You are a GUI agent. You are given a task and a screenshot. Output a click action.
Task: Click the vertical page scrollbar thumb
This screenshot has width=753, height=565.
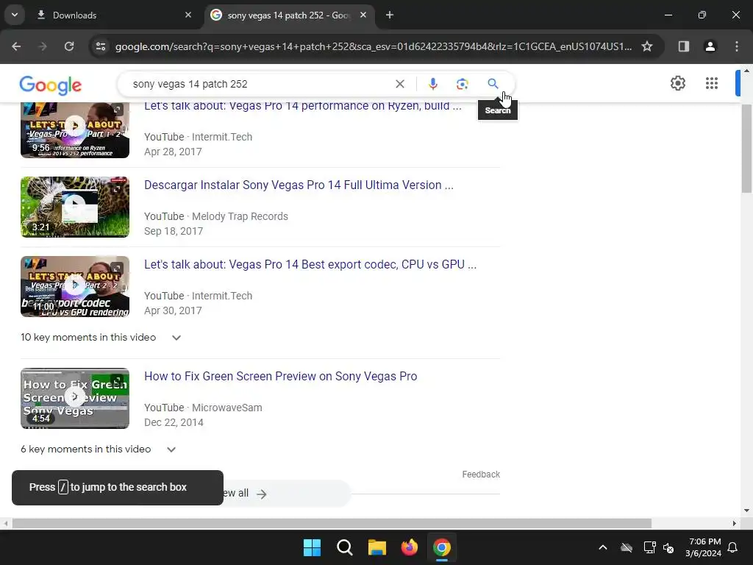pyautogui.click(x=746, y=149)
